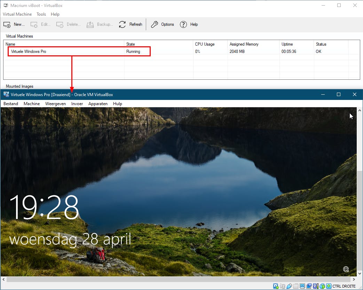Click the vertical scrollbar down arrow in VM window
The width and height of the screenshot is (363, 290).
[x=360, y=274]
